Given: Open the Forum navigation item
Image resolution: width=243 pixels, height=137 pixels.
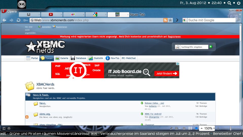Looking at the screenshot, I should pyautogui.click(x=47, y=58).
